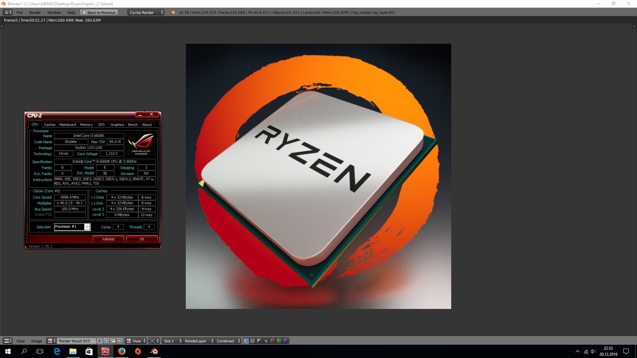Switch to the Memory tab in CPU-Z
This screenshot has width=637, height=358.
click(x=86, y=125)
